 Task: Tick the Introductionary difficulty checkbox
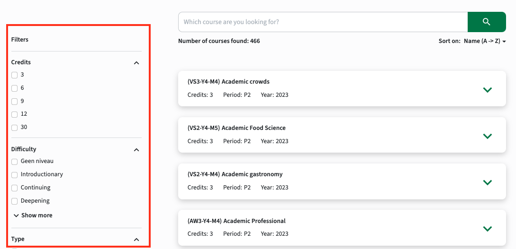coord(15,175)
